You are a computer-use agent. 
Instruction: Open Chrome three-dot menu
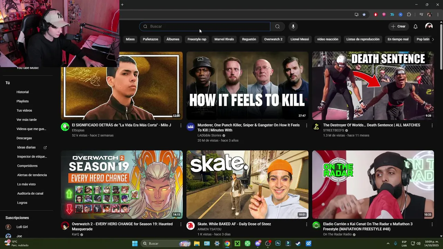pos(438,15)
